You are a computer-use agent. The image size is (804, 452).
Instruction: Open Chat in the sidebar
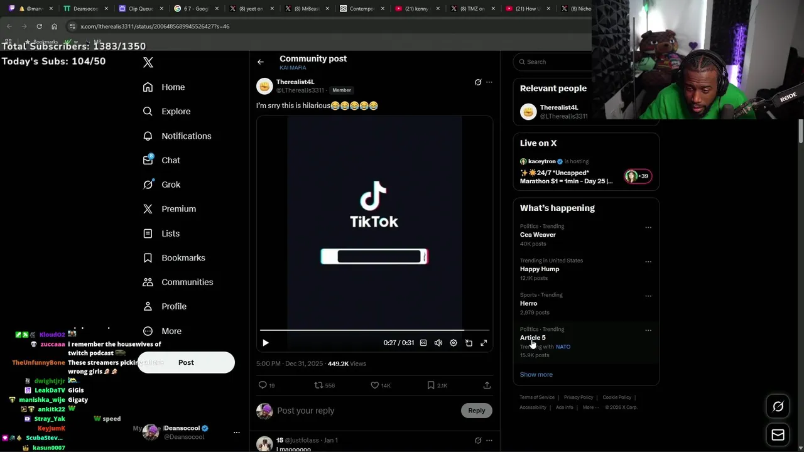click(x=161, y=161)
